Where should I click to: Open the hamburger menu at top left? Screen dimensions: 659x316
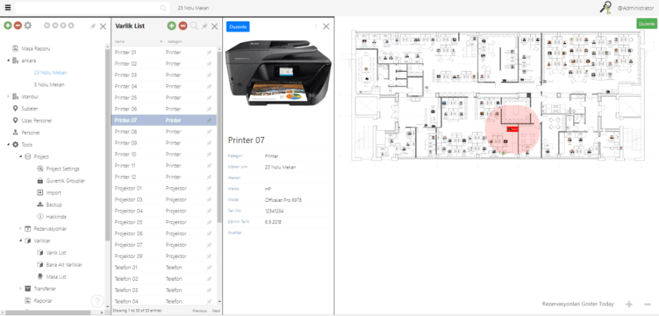point(8,8)
